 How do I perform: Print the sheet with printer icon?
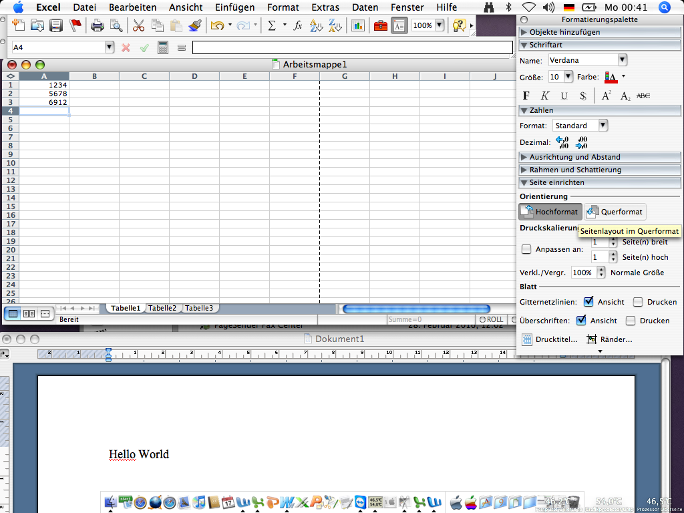97,25
